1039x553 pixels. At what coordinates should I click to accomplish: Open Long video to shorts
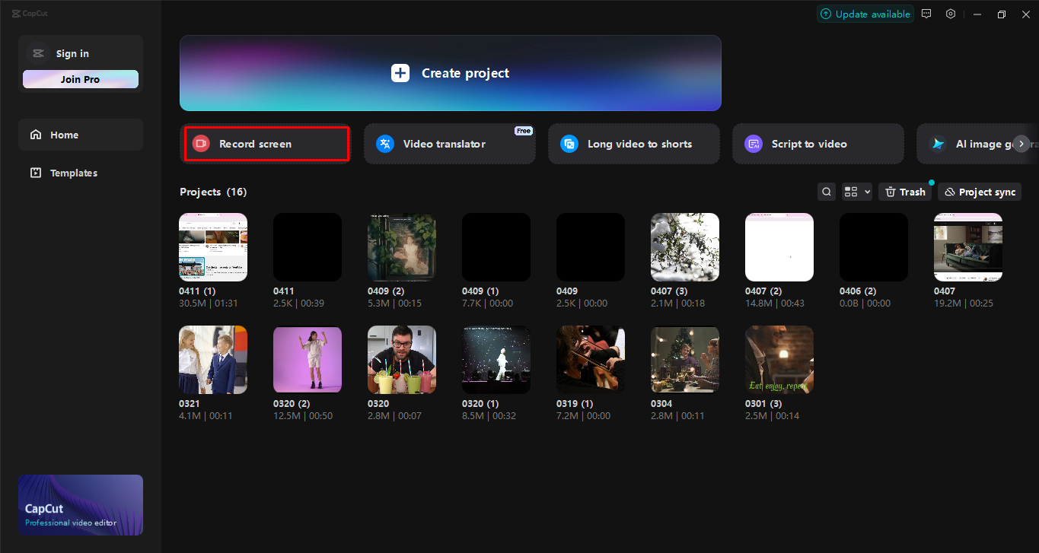click(633, 144)
